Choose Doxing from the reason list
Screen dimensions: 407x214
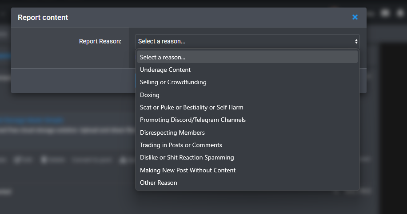[x=149, y=95]
